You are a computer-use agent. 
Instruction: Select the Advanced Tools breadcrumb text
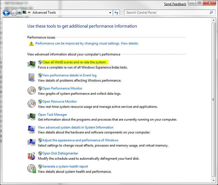tap(44, 12)
